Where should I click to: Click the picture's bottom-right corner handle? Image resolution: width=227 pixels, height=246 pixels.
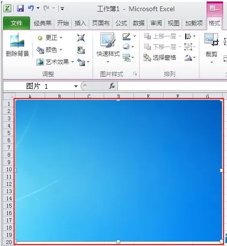[x=222, y=242]
